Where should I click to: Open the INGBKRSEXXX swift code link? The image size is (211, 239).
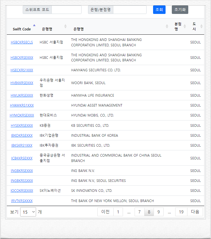coord(22,171)
